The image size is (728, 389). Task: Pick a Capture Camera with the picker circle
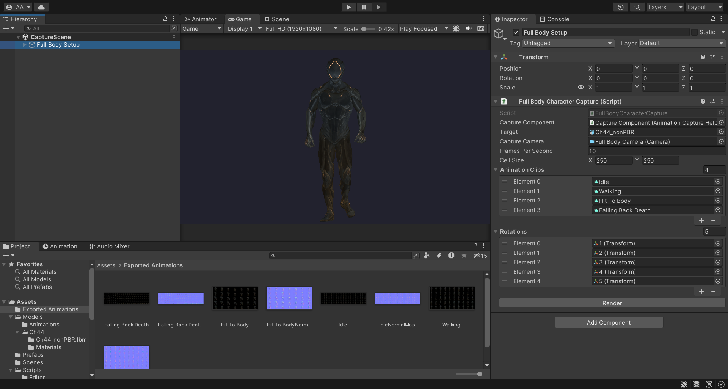[x=721, y=141]
